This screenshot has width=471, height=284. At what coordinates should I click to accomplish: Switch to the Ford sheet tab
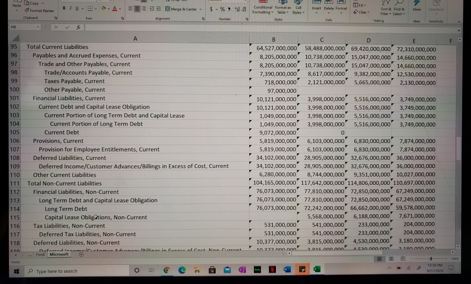40,254
